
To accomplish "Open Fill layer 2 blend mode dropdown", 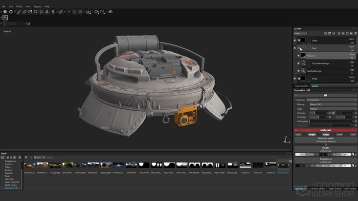I will 352,55.
